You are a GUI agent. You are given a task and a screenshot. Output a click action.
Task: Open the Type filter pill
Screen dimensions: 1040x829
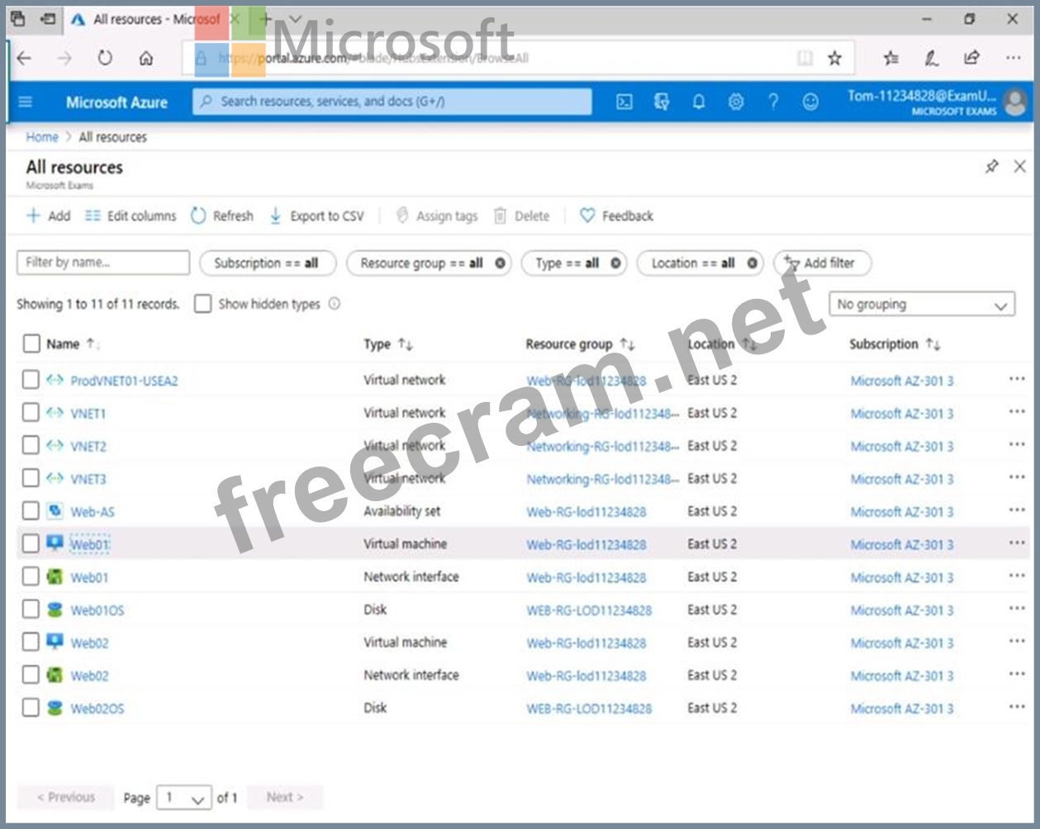click(x=574, y=263)
